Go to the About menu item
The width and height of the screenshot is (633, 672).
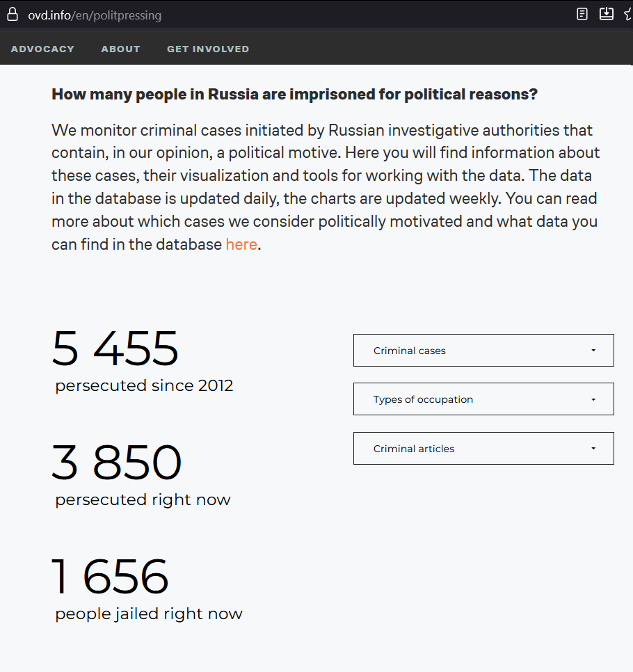(120, 49)
